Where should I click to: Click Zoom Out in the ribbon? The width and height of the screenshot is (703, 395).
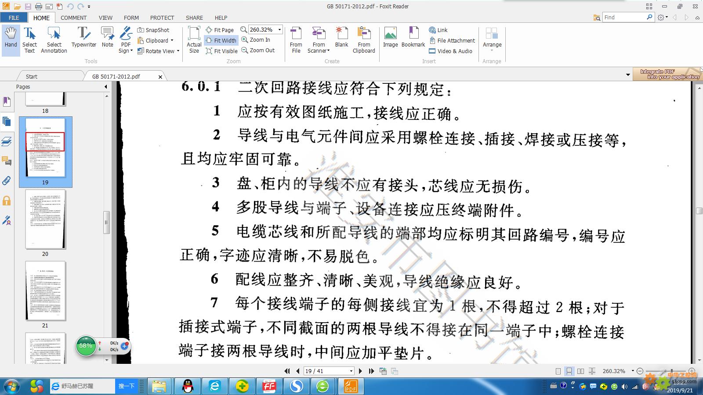(x=258, y=50)
